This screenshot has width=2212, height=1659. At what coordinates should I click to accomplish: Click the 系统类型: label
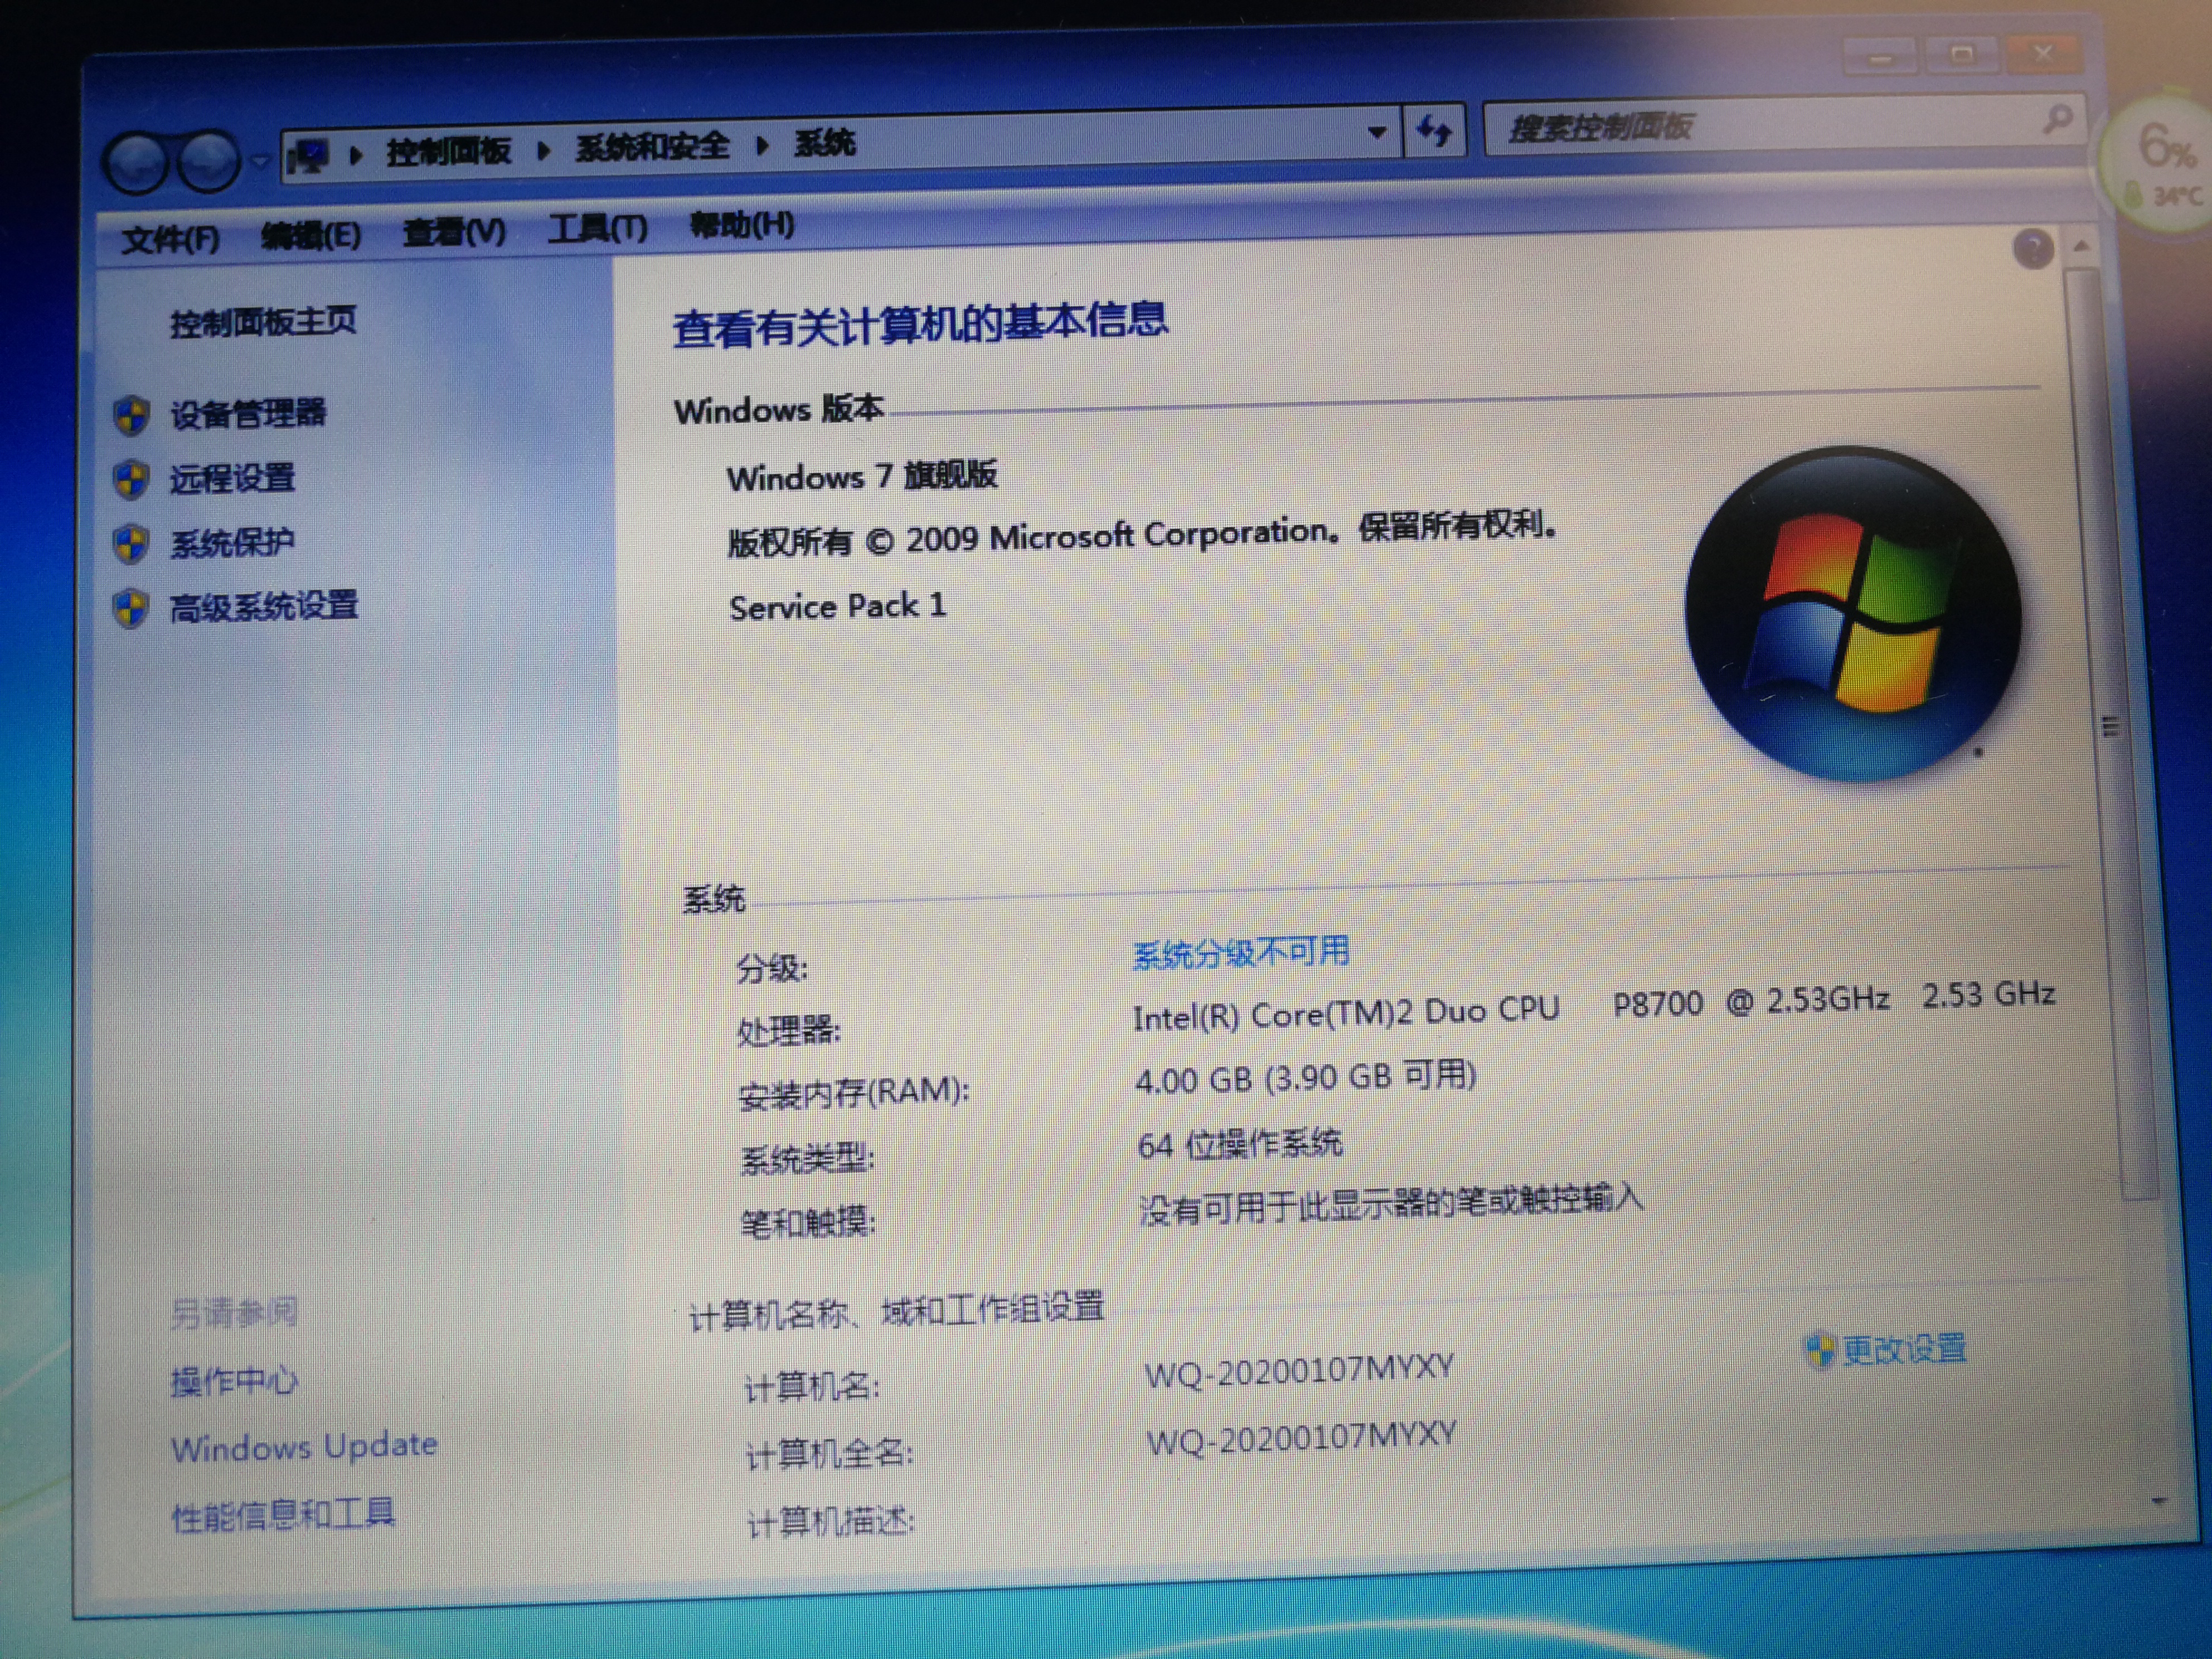[x=808, y=1159]
